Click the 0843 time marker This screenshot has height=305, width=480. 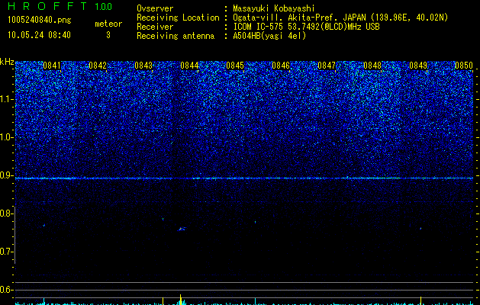pos(143,66)
